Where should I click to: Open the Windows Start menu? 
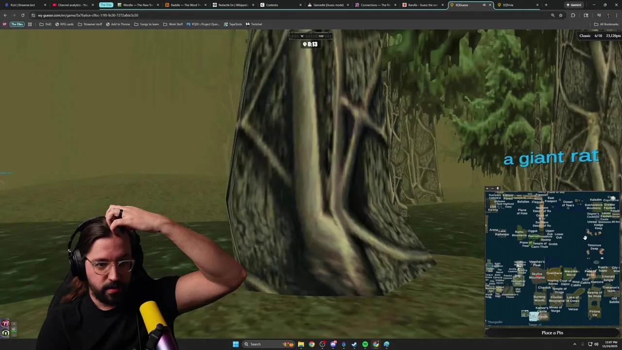[x=236, y=344]
